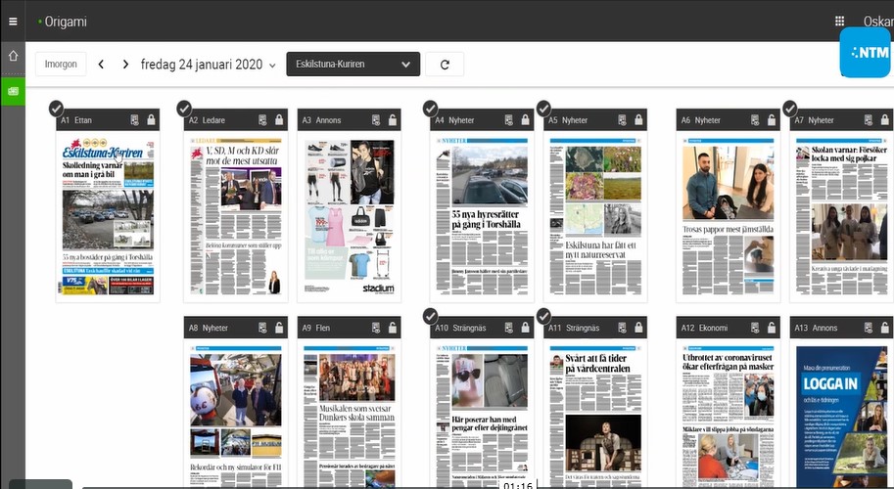Open the A11 Strängnäs page thumbnail
The image size is (894, 489).
(x=595, y=414)
